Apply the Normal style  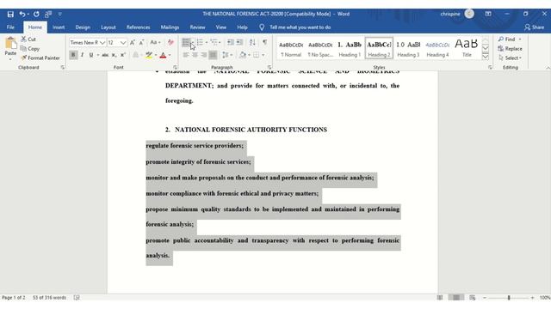click(291, 48)
